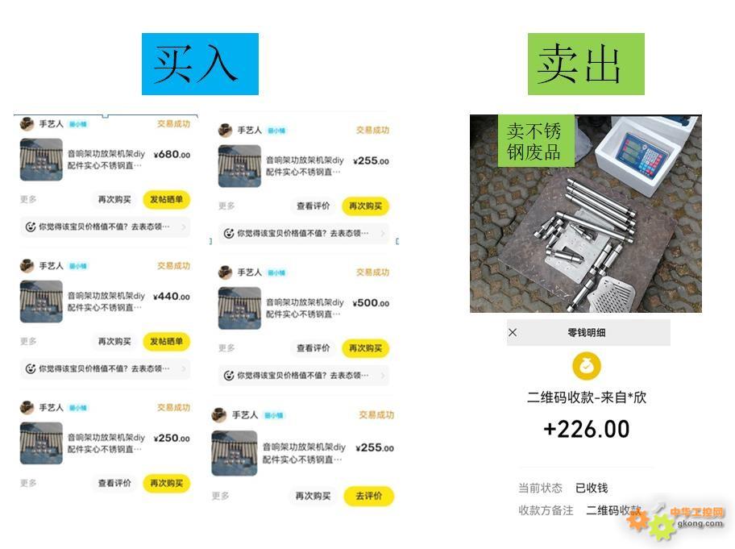Tap yellow 再次购买 on the ¥250.00 order

tap(166, 484)
